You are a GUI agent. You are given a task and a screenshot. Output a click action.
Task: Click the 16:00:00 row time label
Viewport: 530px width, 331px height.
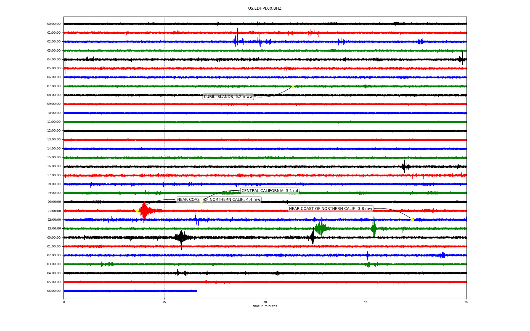coord(54,166)
